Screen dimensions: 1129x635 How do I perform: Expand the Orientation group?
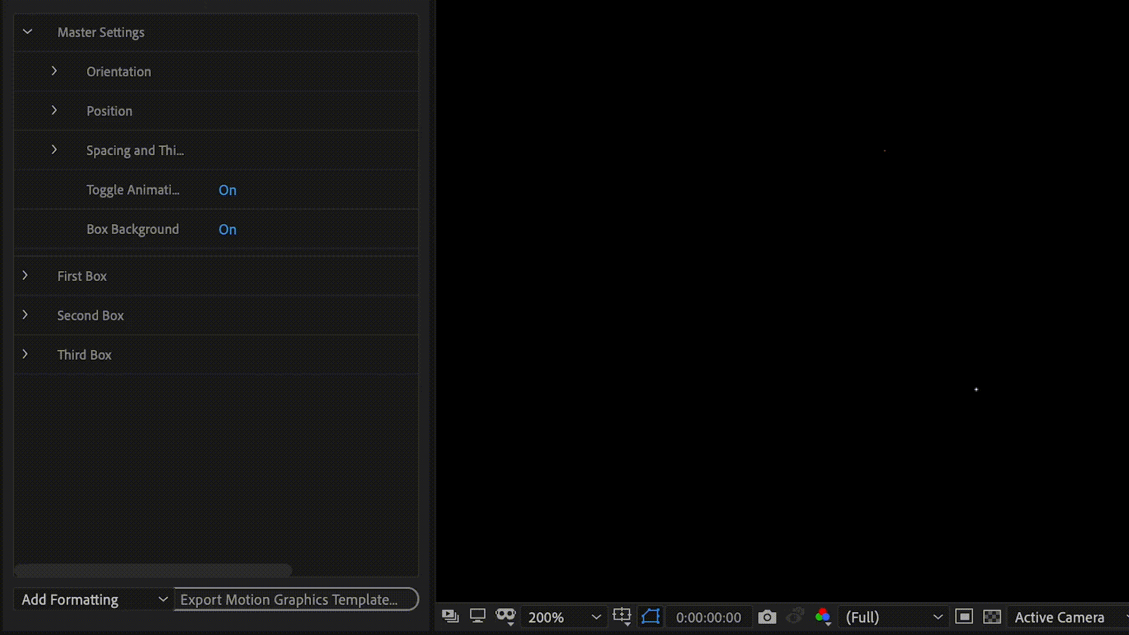click(x=54, y=71)
